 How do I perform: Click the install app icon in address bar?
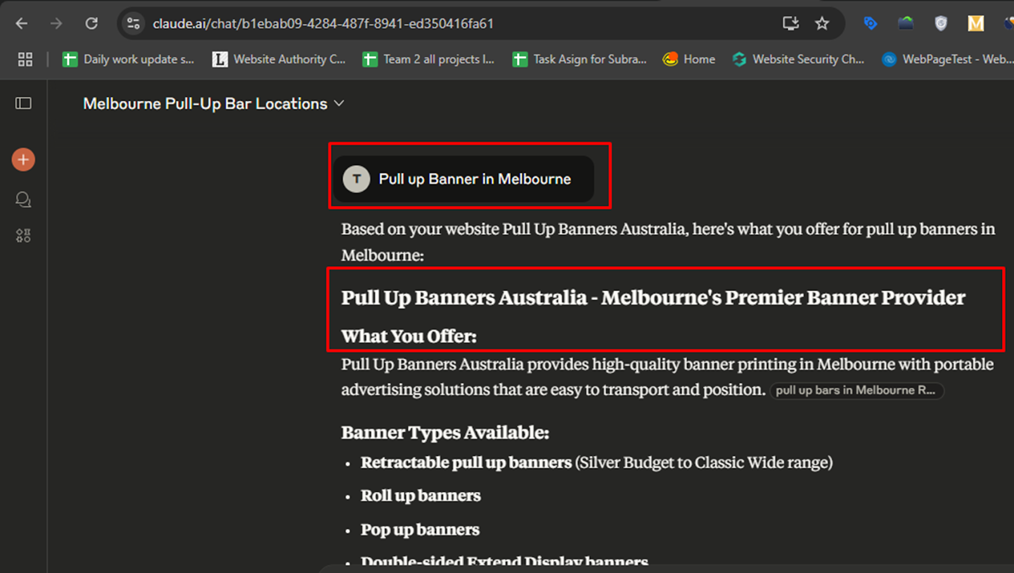coord(790,23)
